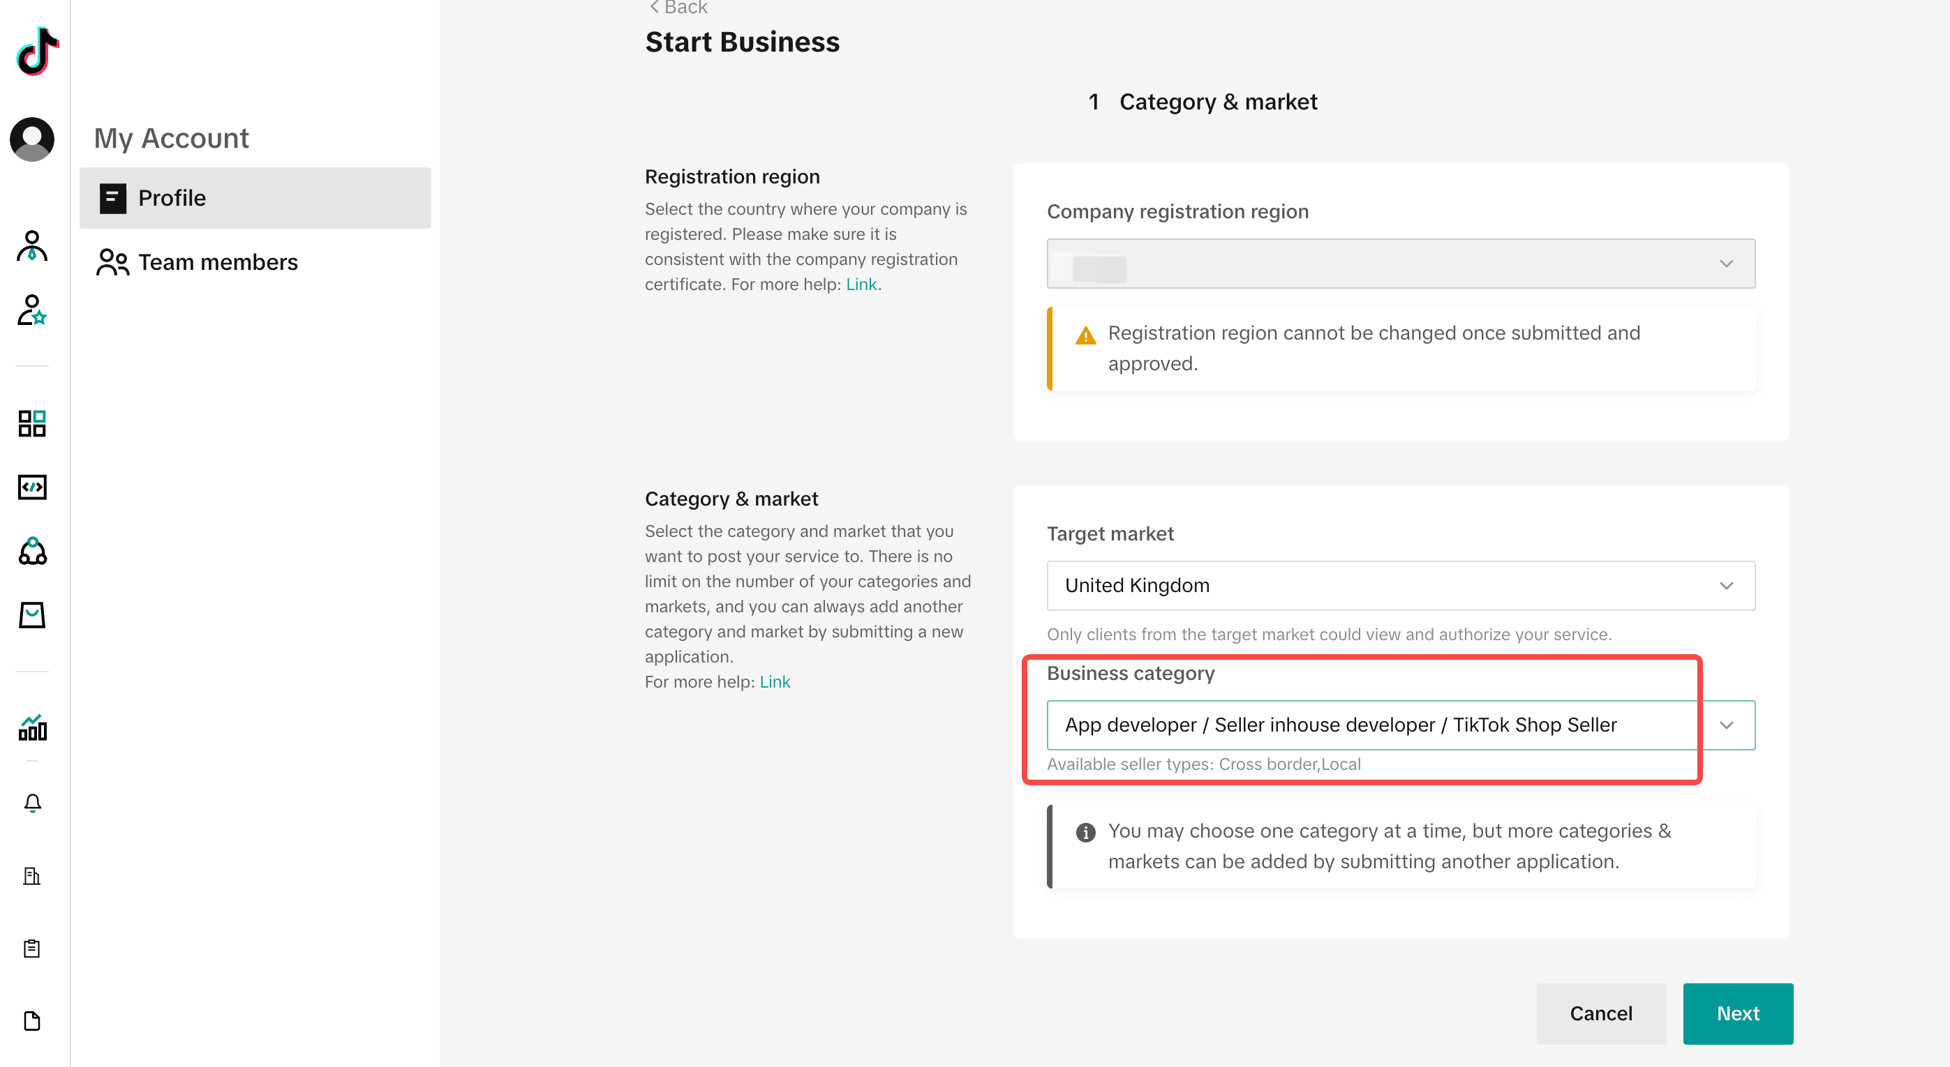This screenshot has height=1067, width=1950.
Task: Click the Cancel button
Action: tap(1601, 1013)
